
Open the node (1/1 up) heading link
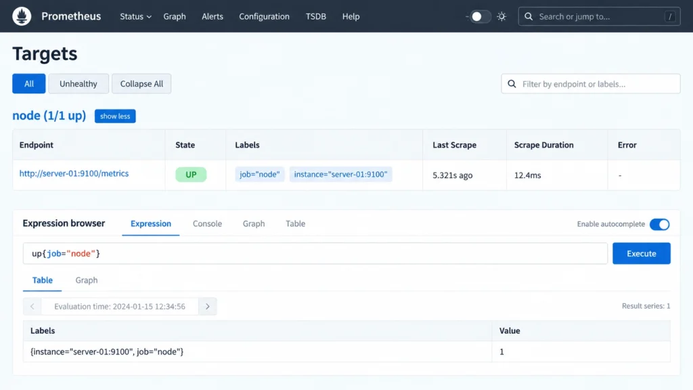click(x=49, y=115)
